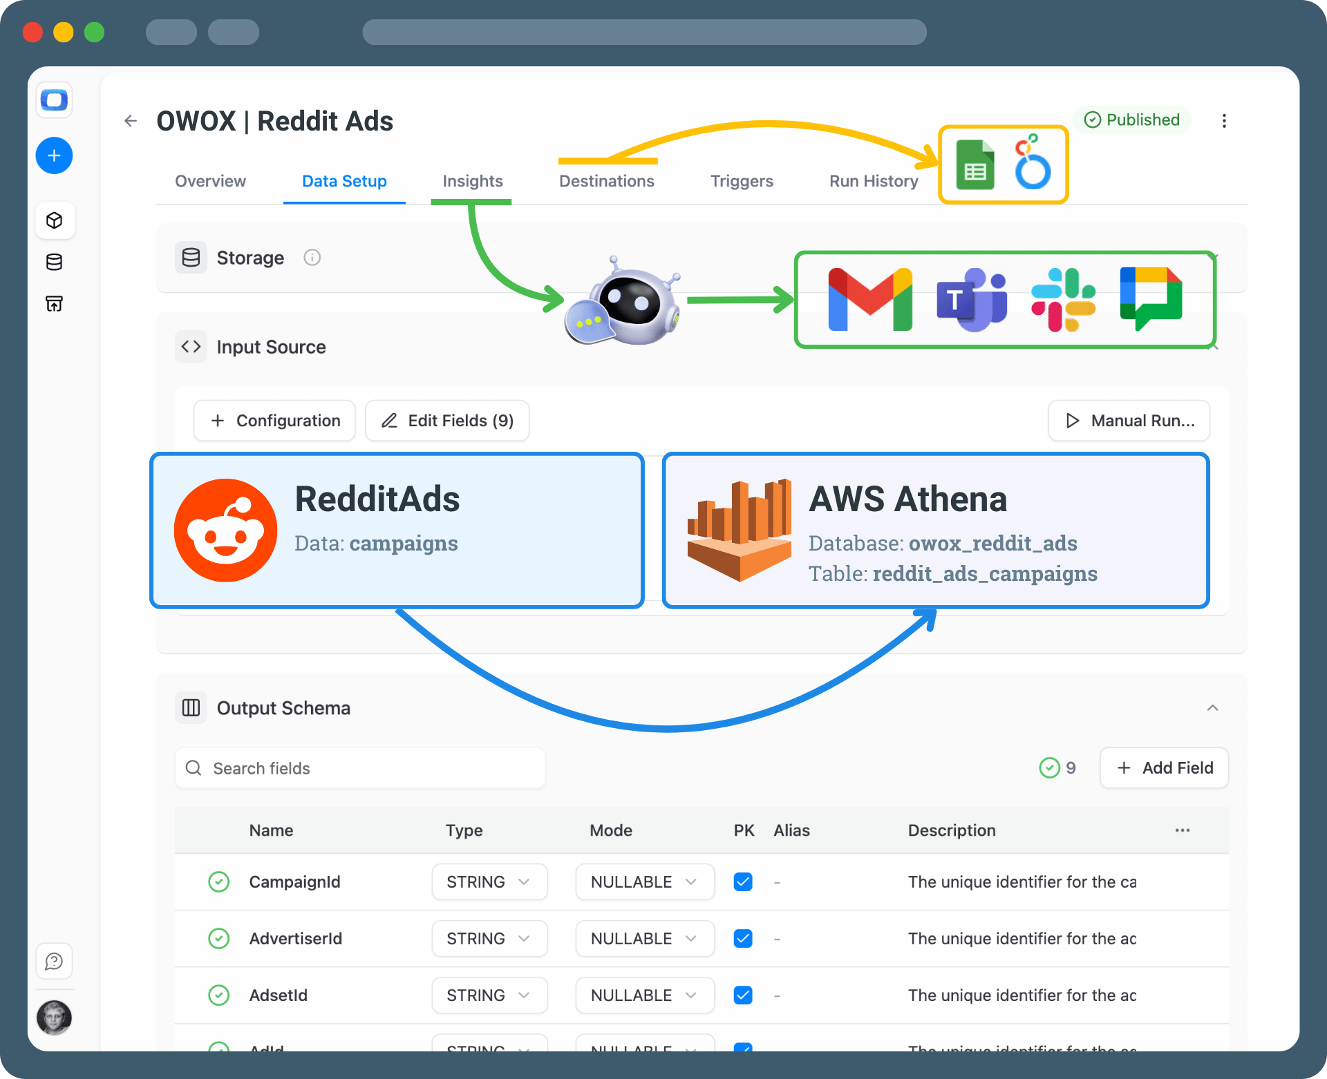Open the Google Sheets icon

coord(975,164)
